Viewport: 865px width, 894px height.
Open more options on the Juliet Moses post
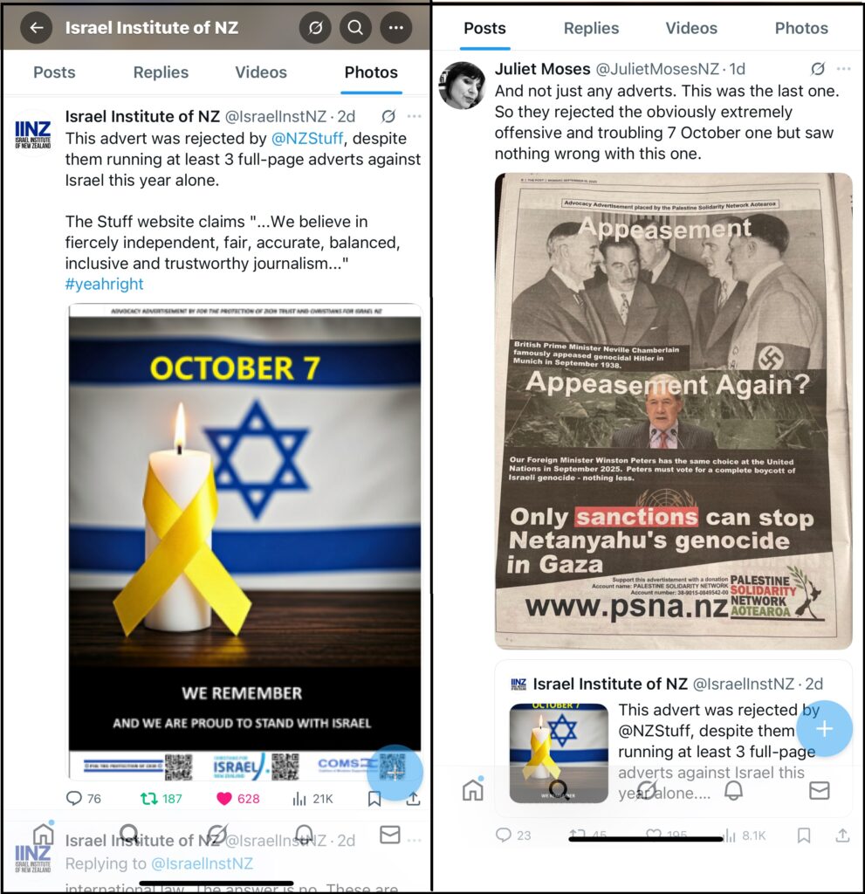click(x=843, y=69)
